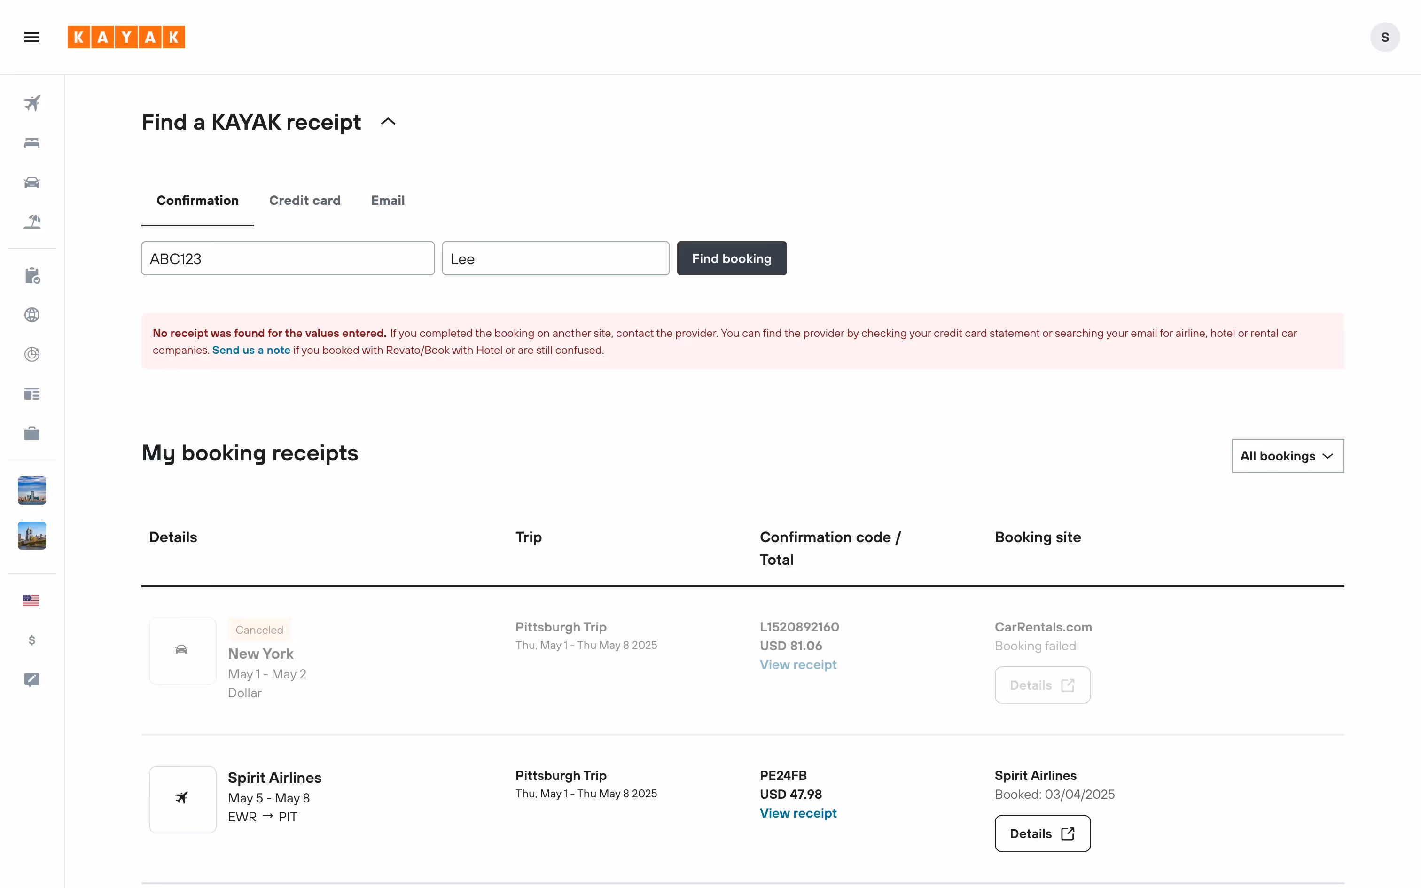Screen dimensions: 1421x888
Task: Open the All bookings filter dropdown
Action: 1287,456
